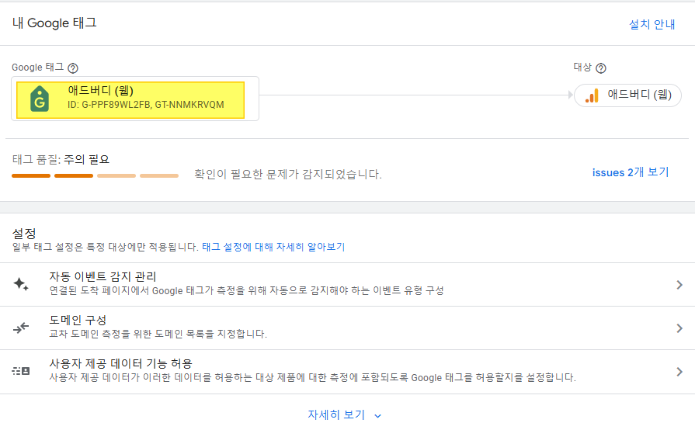Open 도메인 구성 setting row
Viewport: 695px width, 430px height.
(x=348, y=328)
